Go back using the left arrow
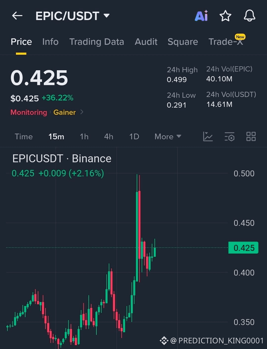Image resolution: width=267 pixels, height=349 pixels. click(x=17, y=16)
